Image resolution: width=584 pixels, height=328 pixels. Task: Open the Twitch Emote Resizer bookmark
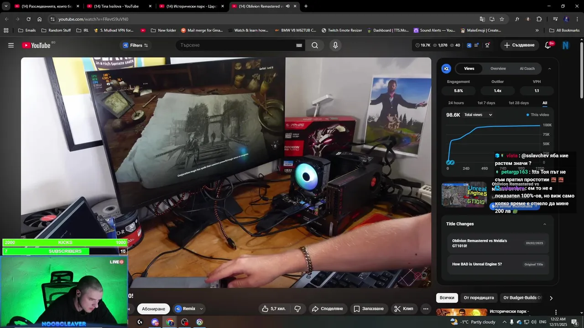pyautogui.click(x=342, y=31)
